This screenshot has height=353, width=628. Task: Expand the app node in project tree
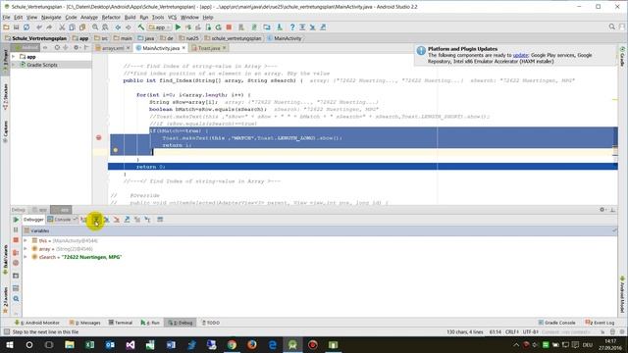14,57
